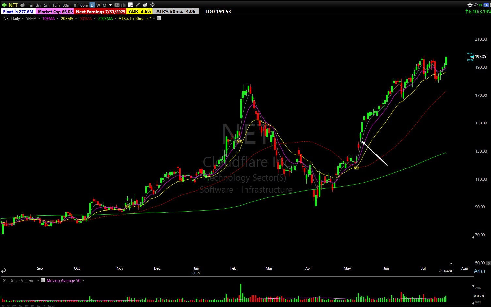The width and height of the screenshot is (491, 307).
Task: Switch to 15m timeframe
Action: click(56, 5)
